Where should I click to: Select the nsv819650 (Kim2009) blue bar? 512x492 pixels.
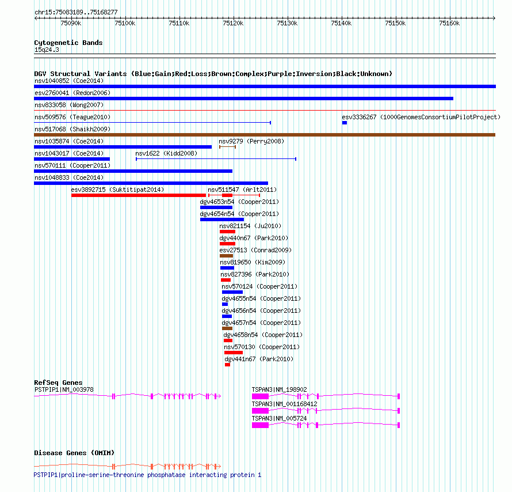[227, 268]
